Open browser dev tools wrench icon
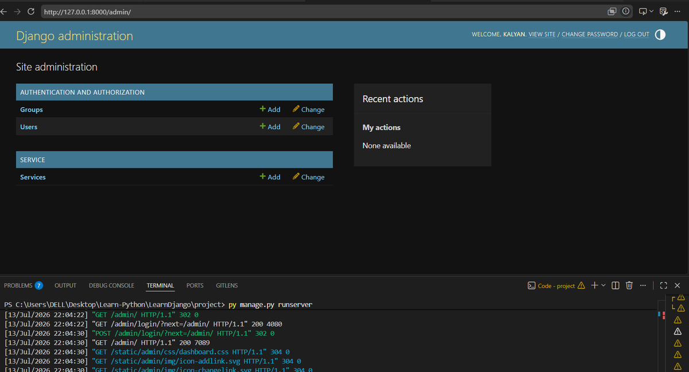Image resolution: width=689 pixels, height=372 pixels. pyautogui.click(x=664, y=11)
